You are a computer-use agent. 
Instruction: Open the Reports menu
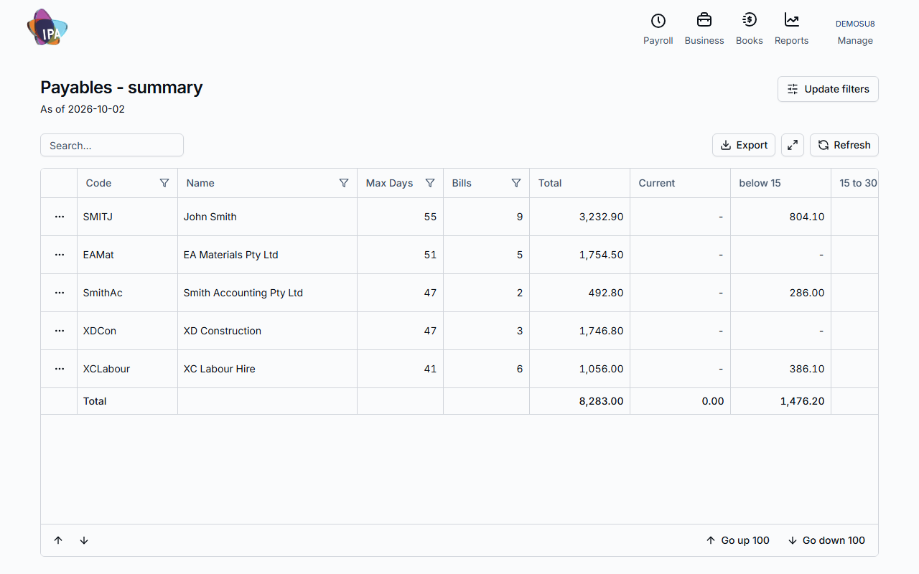792,29
